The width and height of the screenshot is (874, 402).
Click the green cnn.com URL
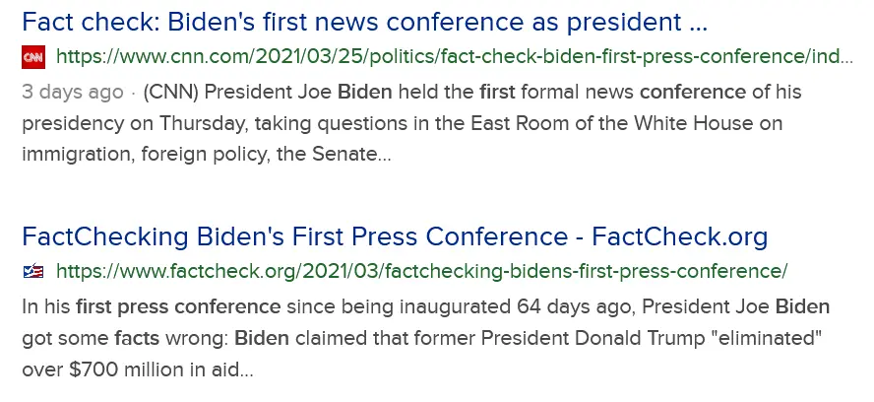tap(455, 57)
